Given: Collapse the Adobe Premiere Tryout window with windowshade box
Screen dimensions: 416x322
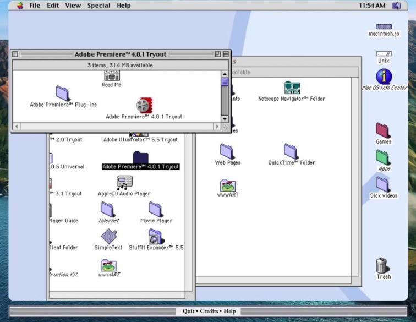Looking at the screenshot, I should (226, 54).
